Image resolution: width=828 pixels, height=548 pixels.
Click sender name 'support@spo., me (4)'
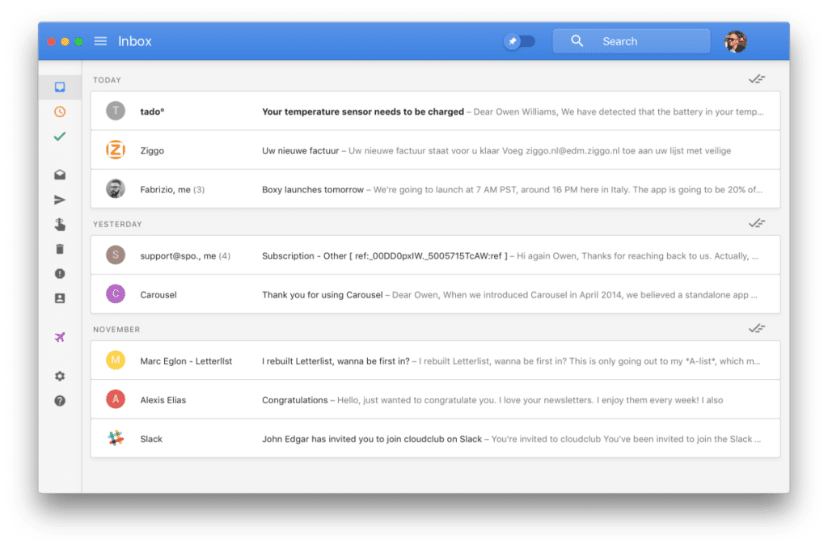pos(185,255)
